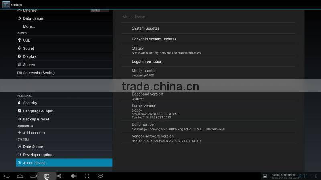
Task: Click the Screen monitor icon
Action: click(19, 65)
